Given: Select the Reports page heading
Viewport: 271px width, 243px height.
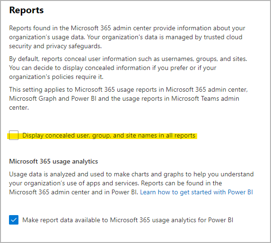Looking at the screenshot, I should point(26,10).
